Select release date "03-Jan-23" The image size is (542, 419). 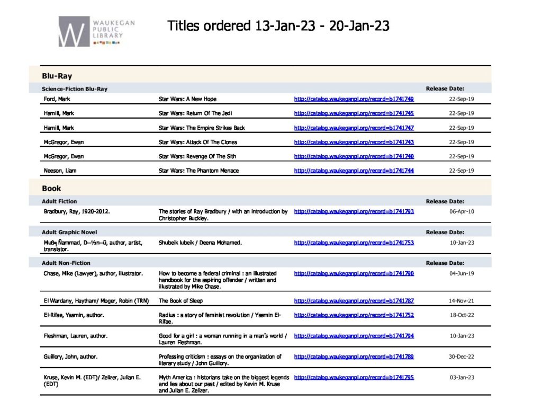tap(462, 377)
